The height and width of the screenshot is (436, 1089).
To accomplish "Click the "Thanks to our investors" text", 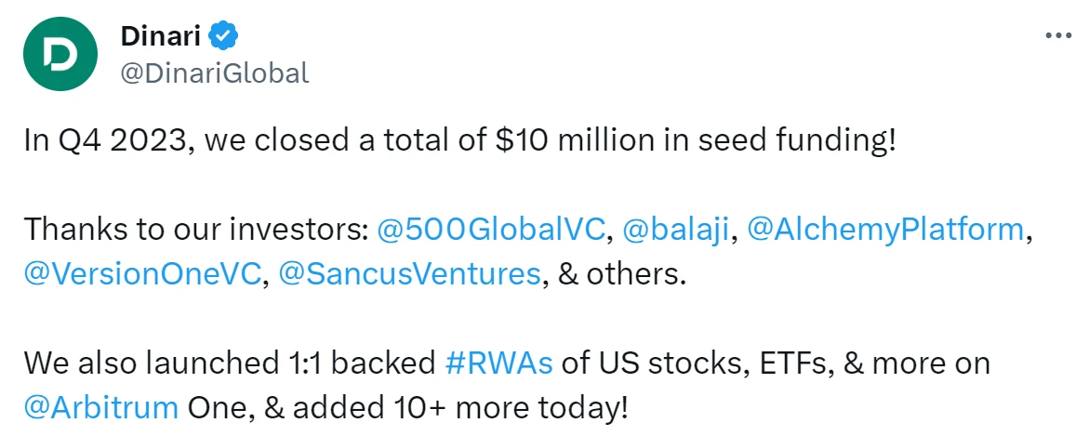I will tap(195, 229).
